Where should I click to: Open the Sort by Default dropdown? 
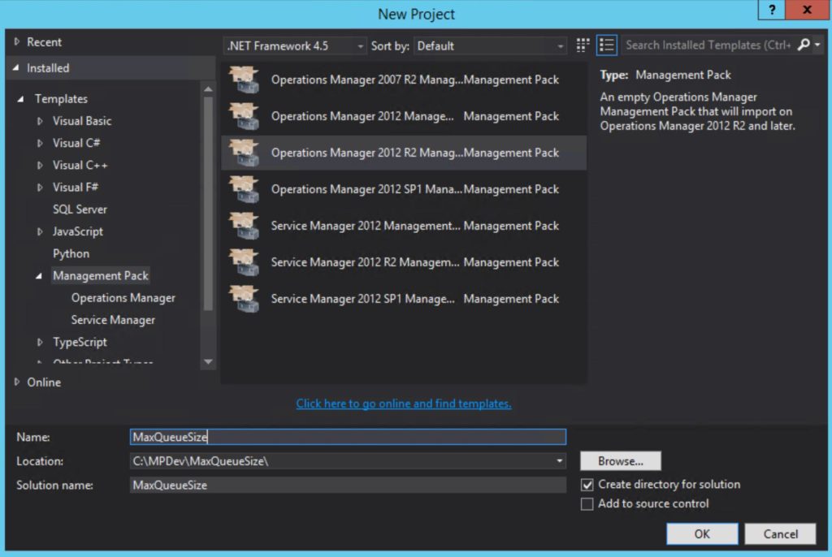490,46
